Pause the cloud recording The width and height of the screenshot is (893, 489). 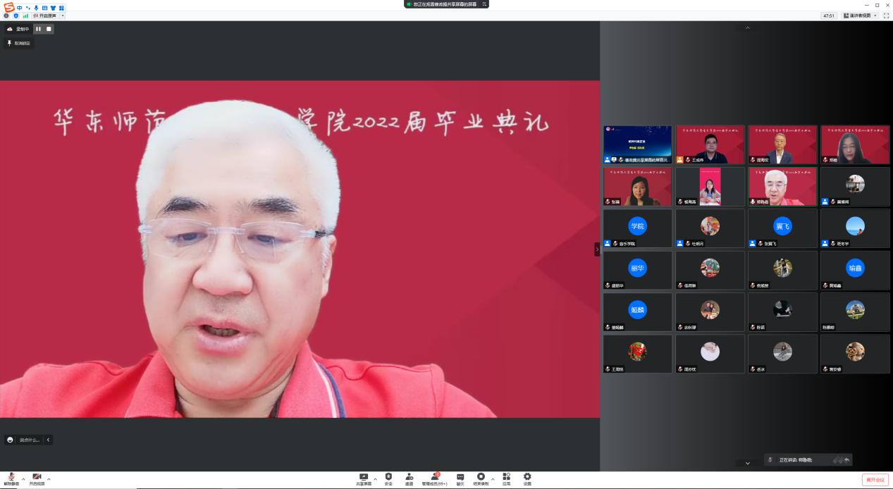(38, 29)
